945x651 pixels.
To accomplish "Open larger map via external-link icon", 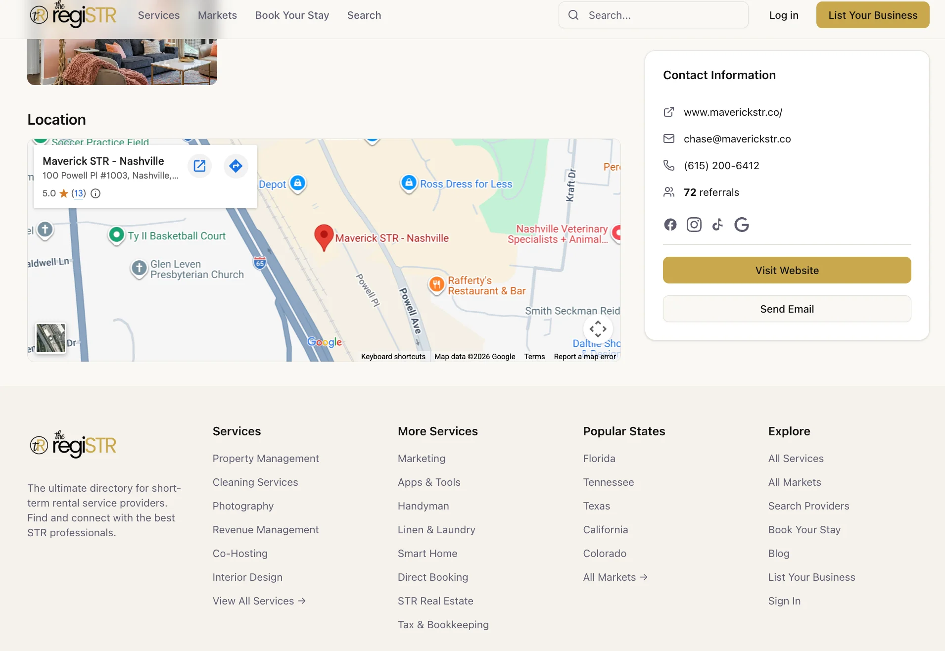I will tap(199, 166).
